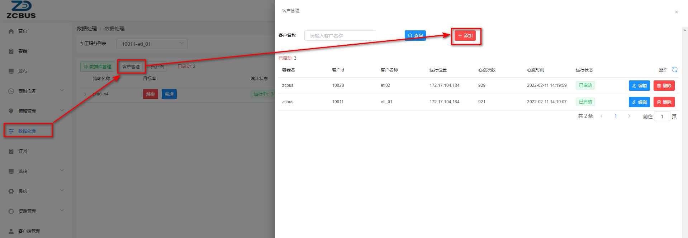Click 查询 to search customers
The width and height of the screenshot is (688, 238).
pyautogui.click(x=415, y=36)
